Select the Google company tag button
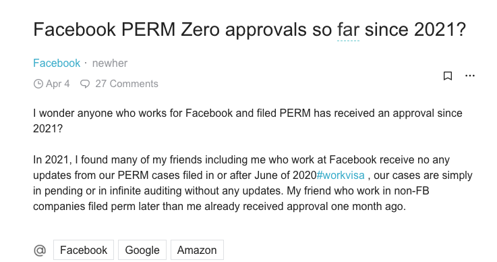The image size is (497, 262). 142,250
